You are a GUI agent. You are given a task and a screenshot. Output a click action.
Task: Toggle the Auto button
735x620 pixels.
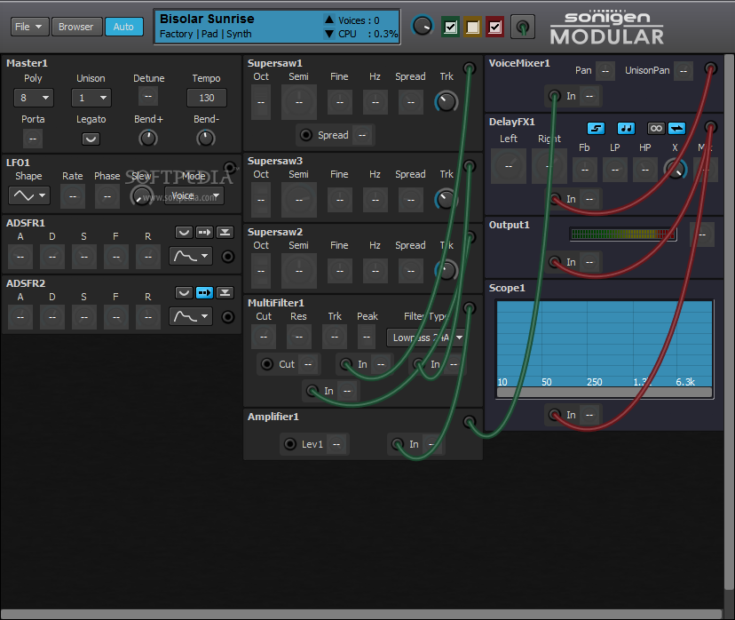click(x=123, y=27)
